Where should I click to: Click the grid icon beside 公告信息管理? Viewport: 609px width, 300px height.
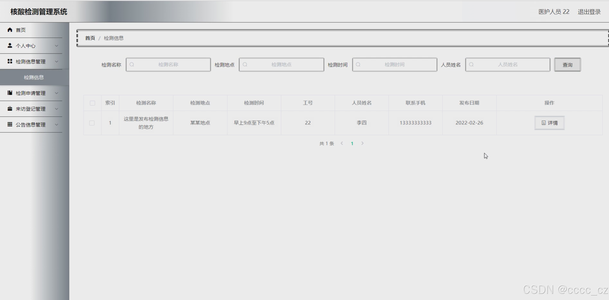tap(10, 124)
